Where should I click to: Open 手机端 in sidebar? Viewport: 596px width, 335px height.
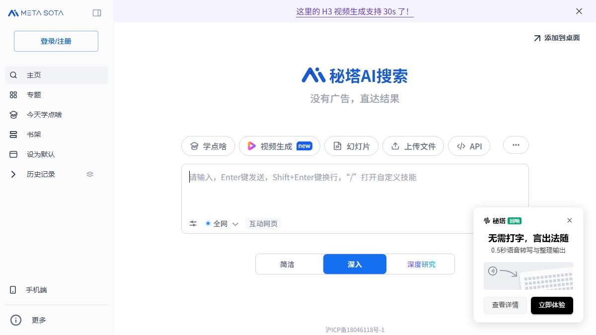pos(57,290)
